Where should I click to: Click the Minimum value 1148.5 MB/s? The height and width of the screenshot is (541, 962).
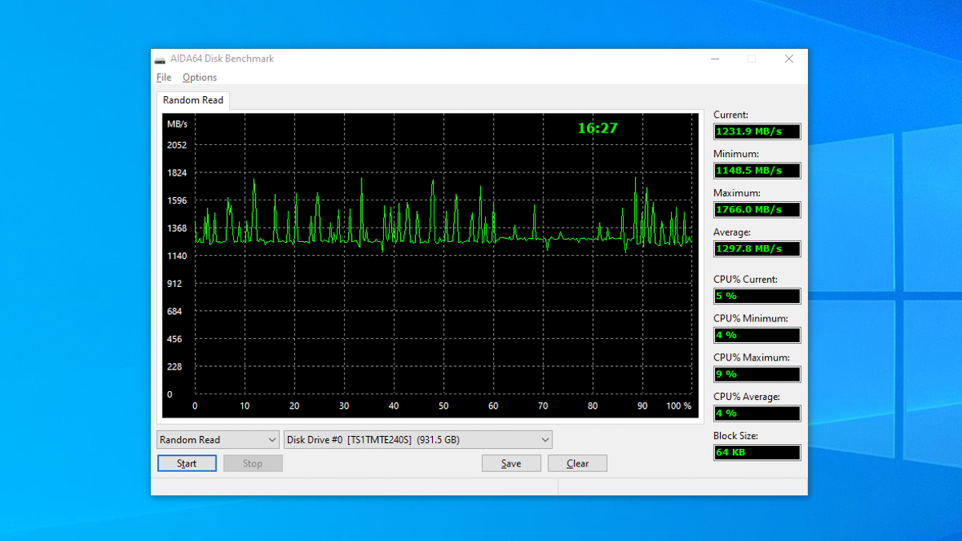[x=758, y=171]
